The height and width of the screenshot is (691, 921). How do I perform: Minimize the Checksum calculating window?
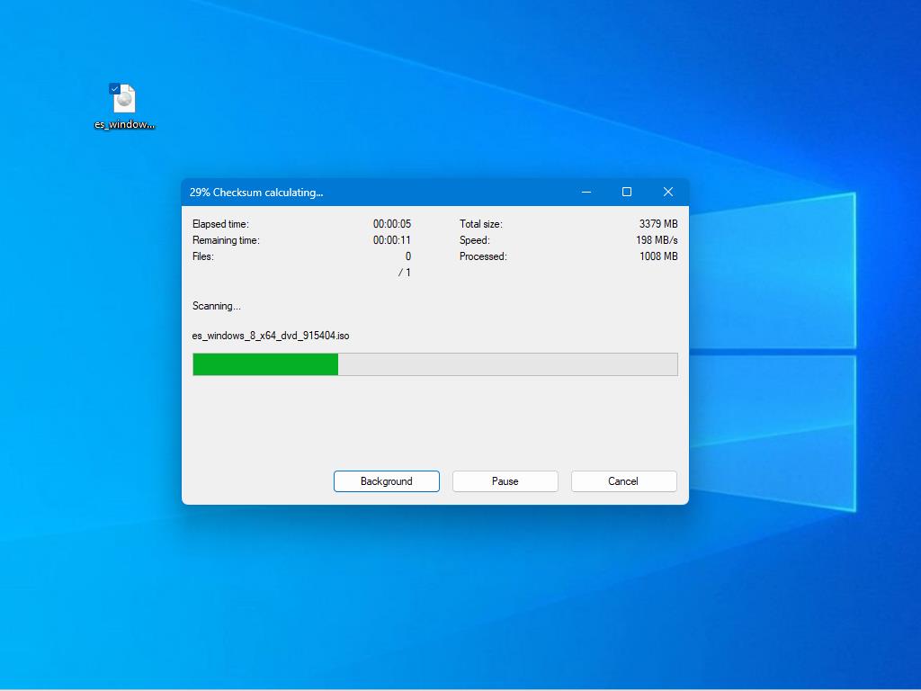point(586,193)
